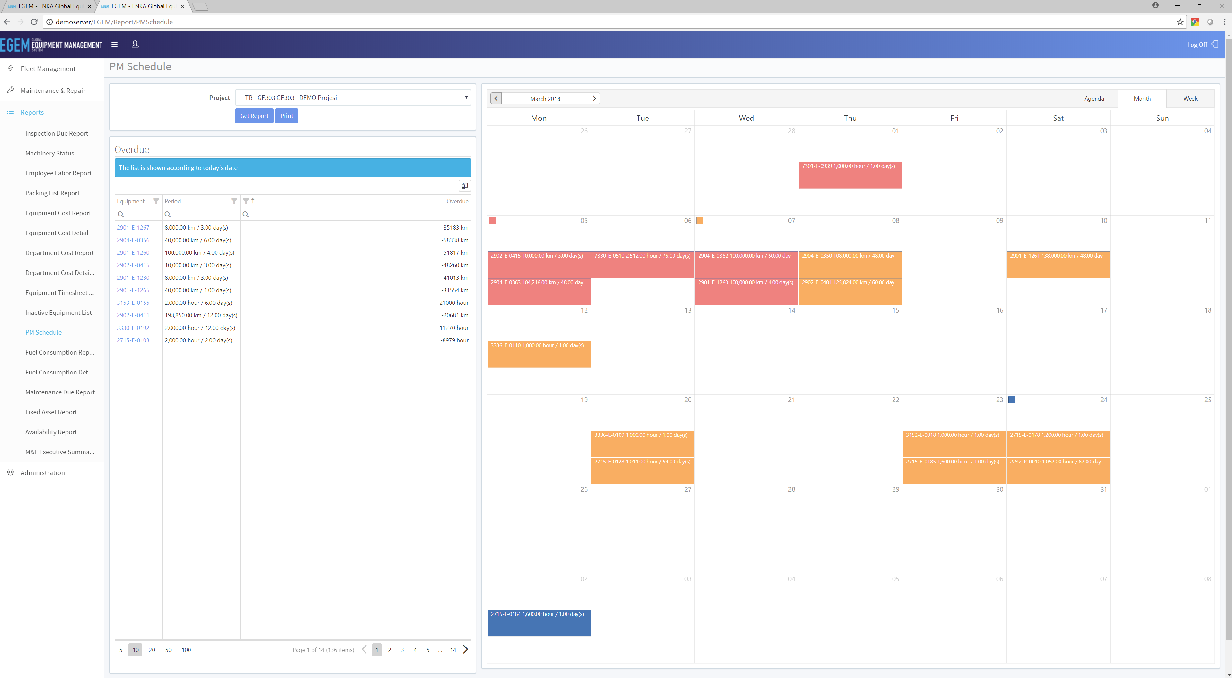Click the Get Report button
The image size is (1232, 678).
click(254, 116)
